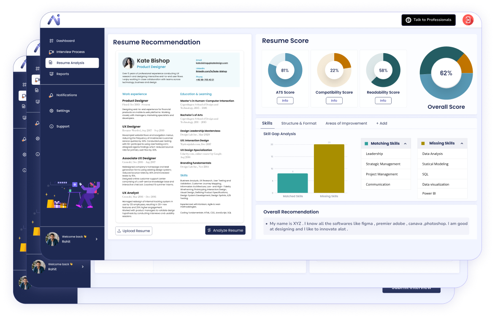Image resolution: width=495 pixels, height=318 pixels.
Task: Click the upload icon on Upload Resume
Action: pos(118,231)
